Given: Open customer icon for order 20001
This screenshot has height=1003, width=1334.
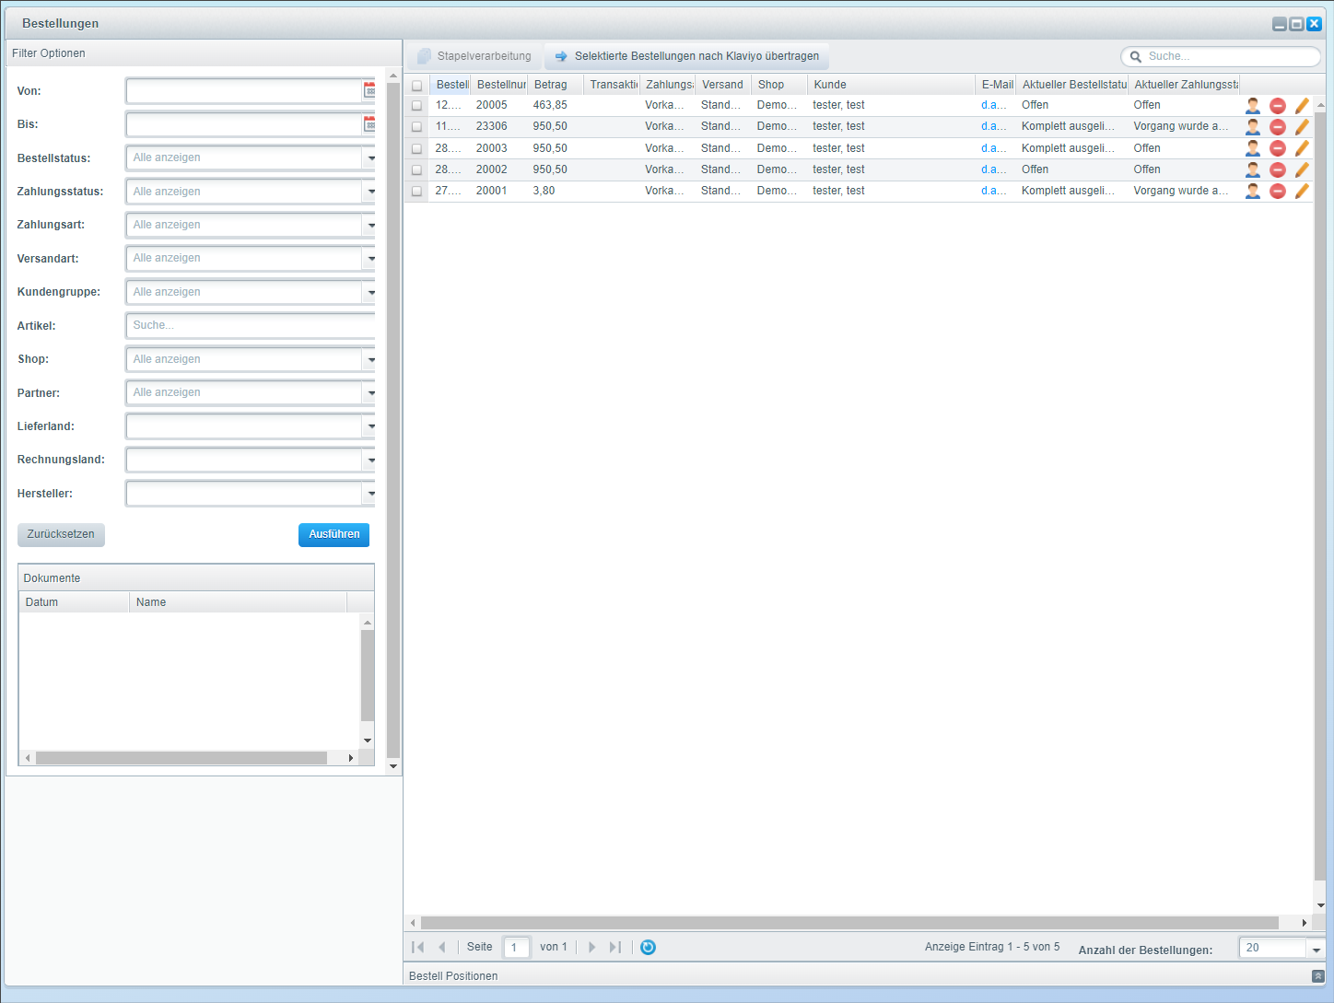Looking at the screenshot, I should (1253, 191).
